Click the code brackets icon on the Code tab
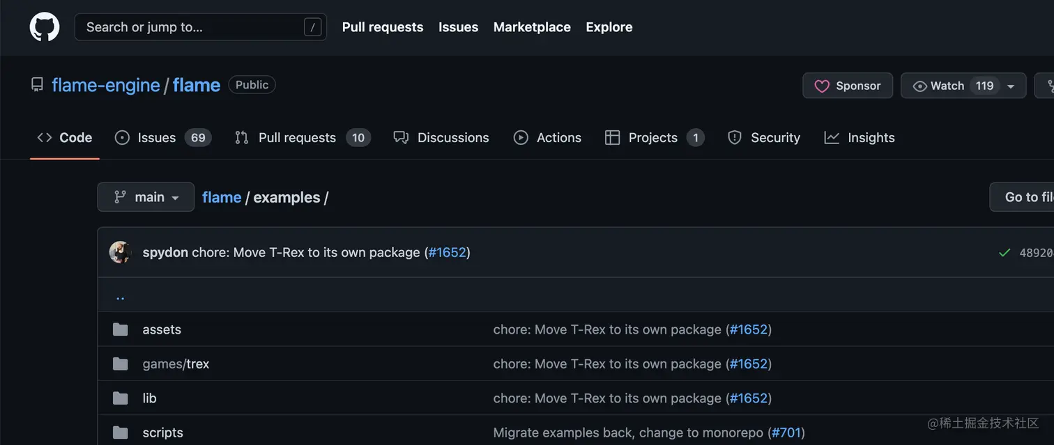Viewport: 1054px width, 445px height. pyautogui.click(x=45, y=137)
